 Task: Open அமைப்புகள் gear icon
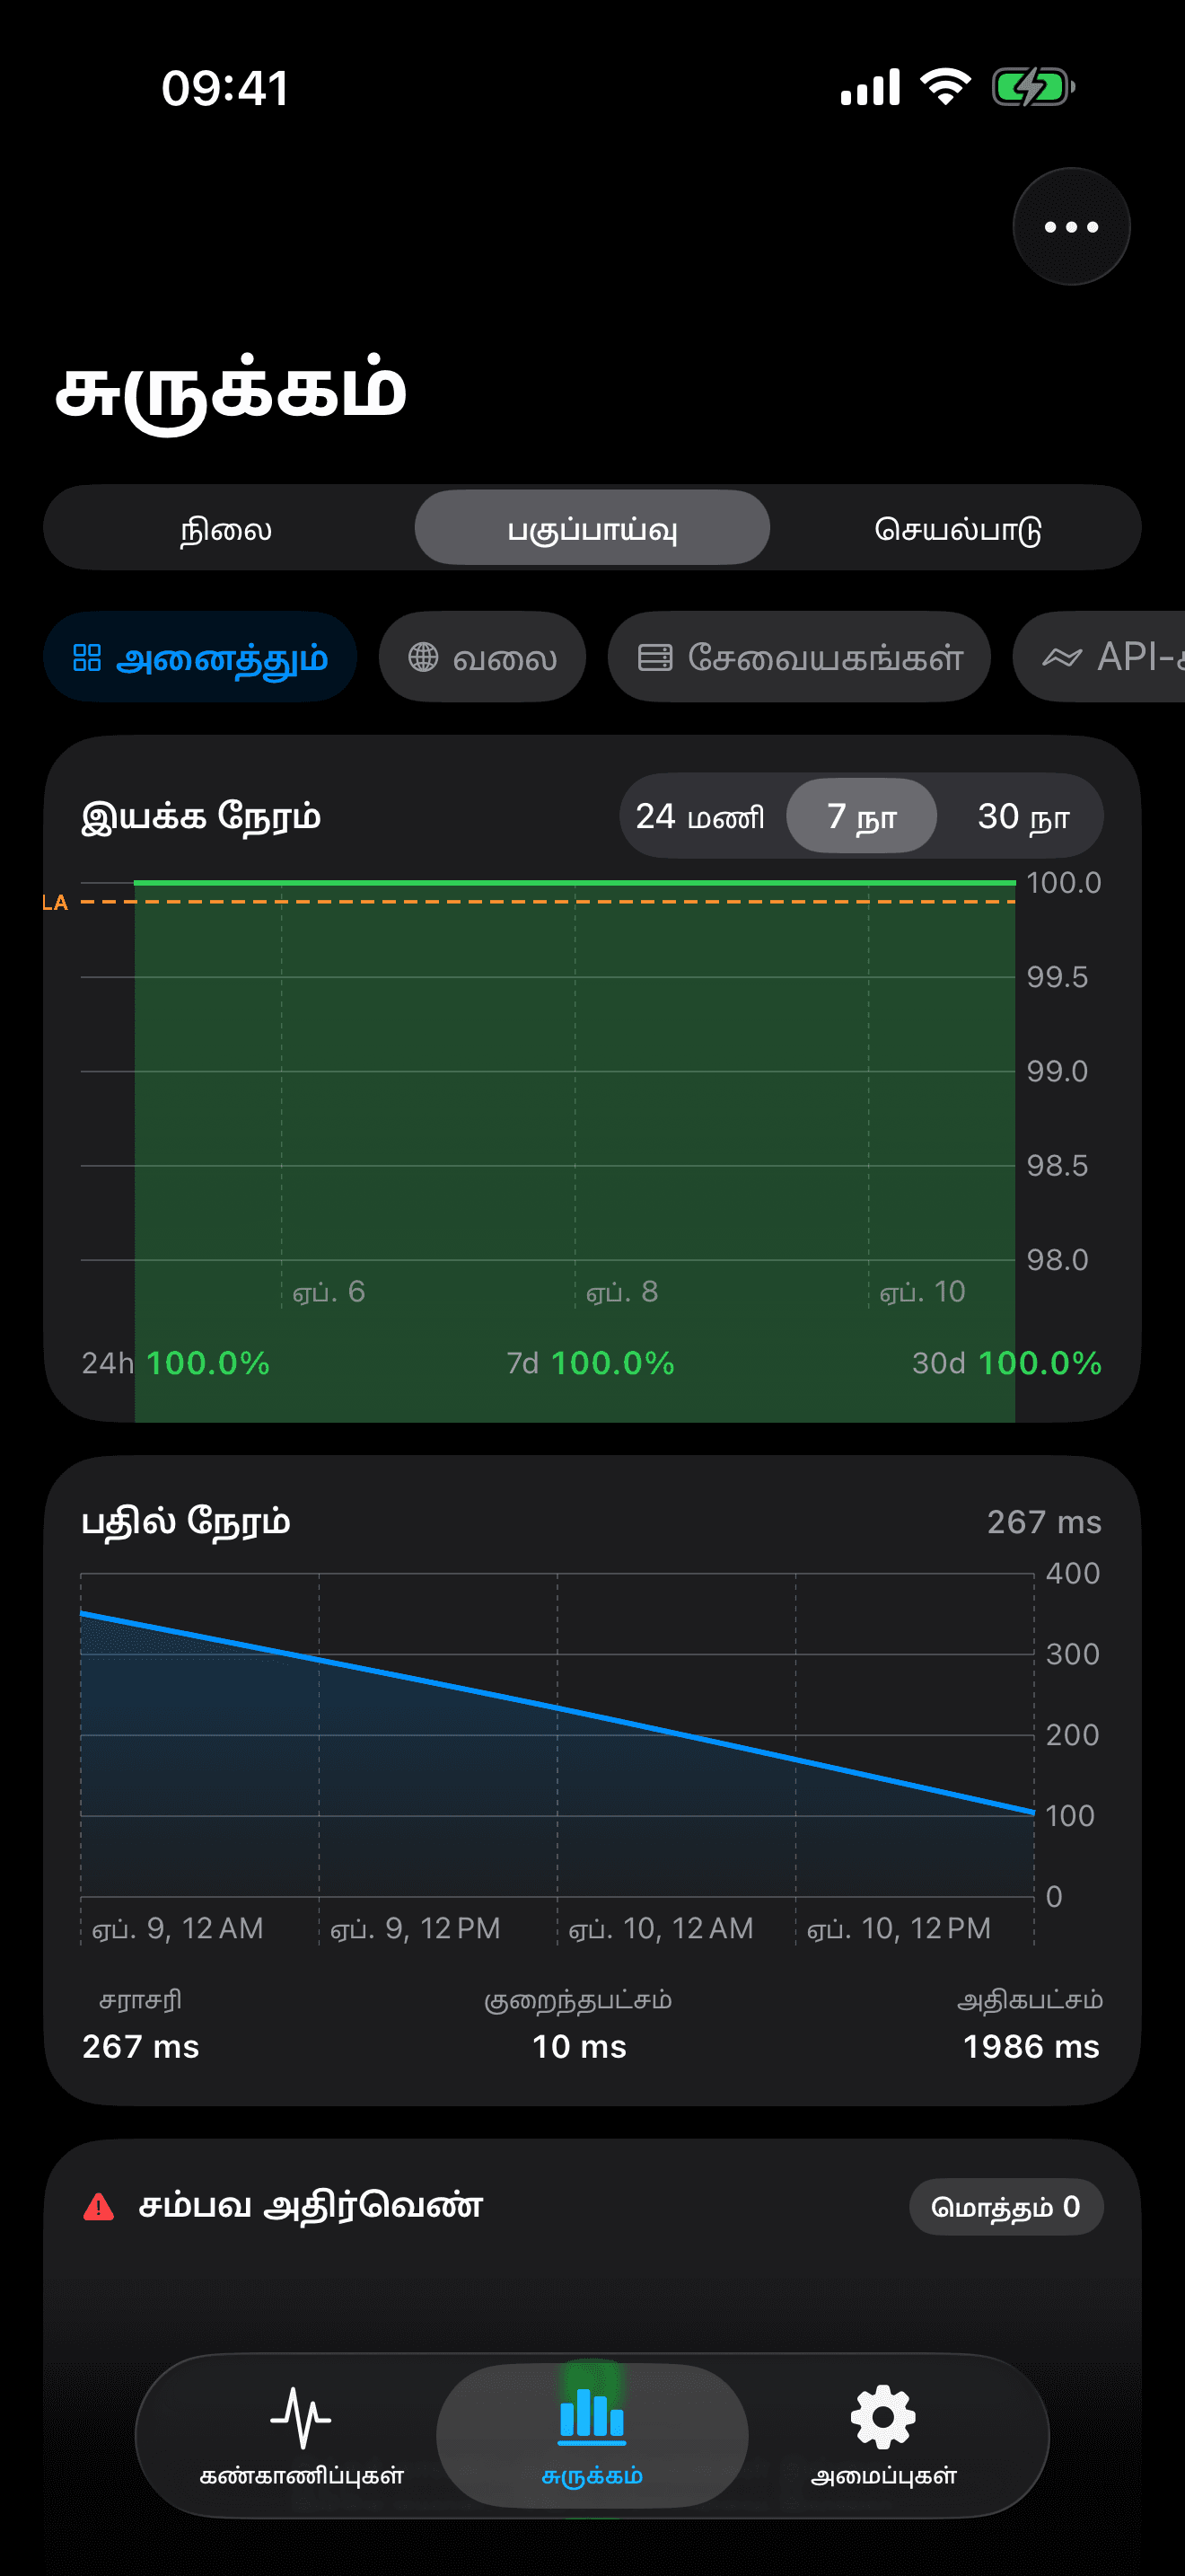point(882,2418)
